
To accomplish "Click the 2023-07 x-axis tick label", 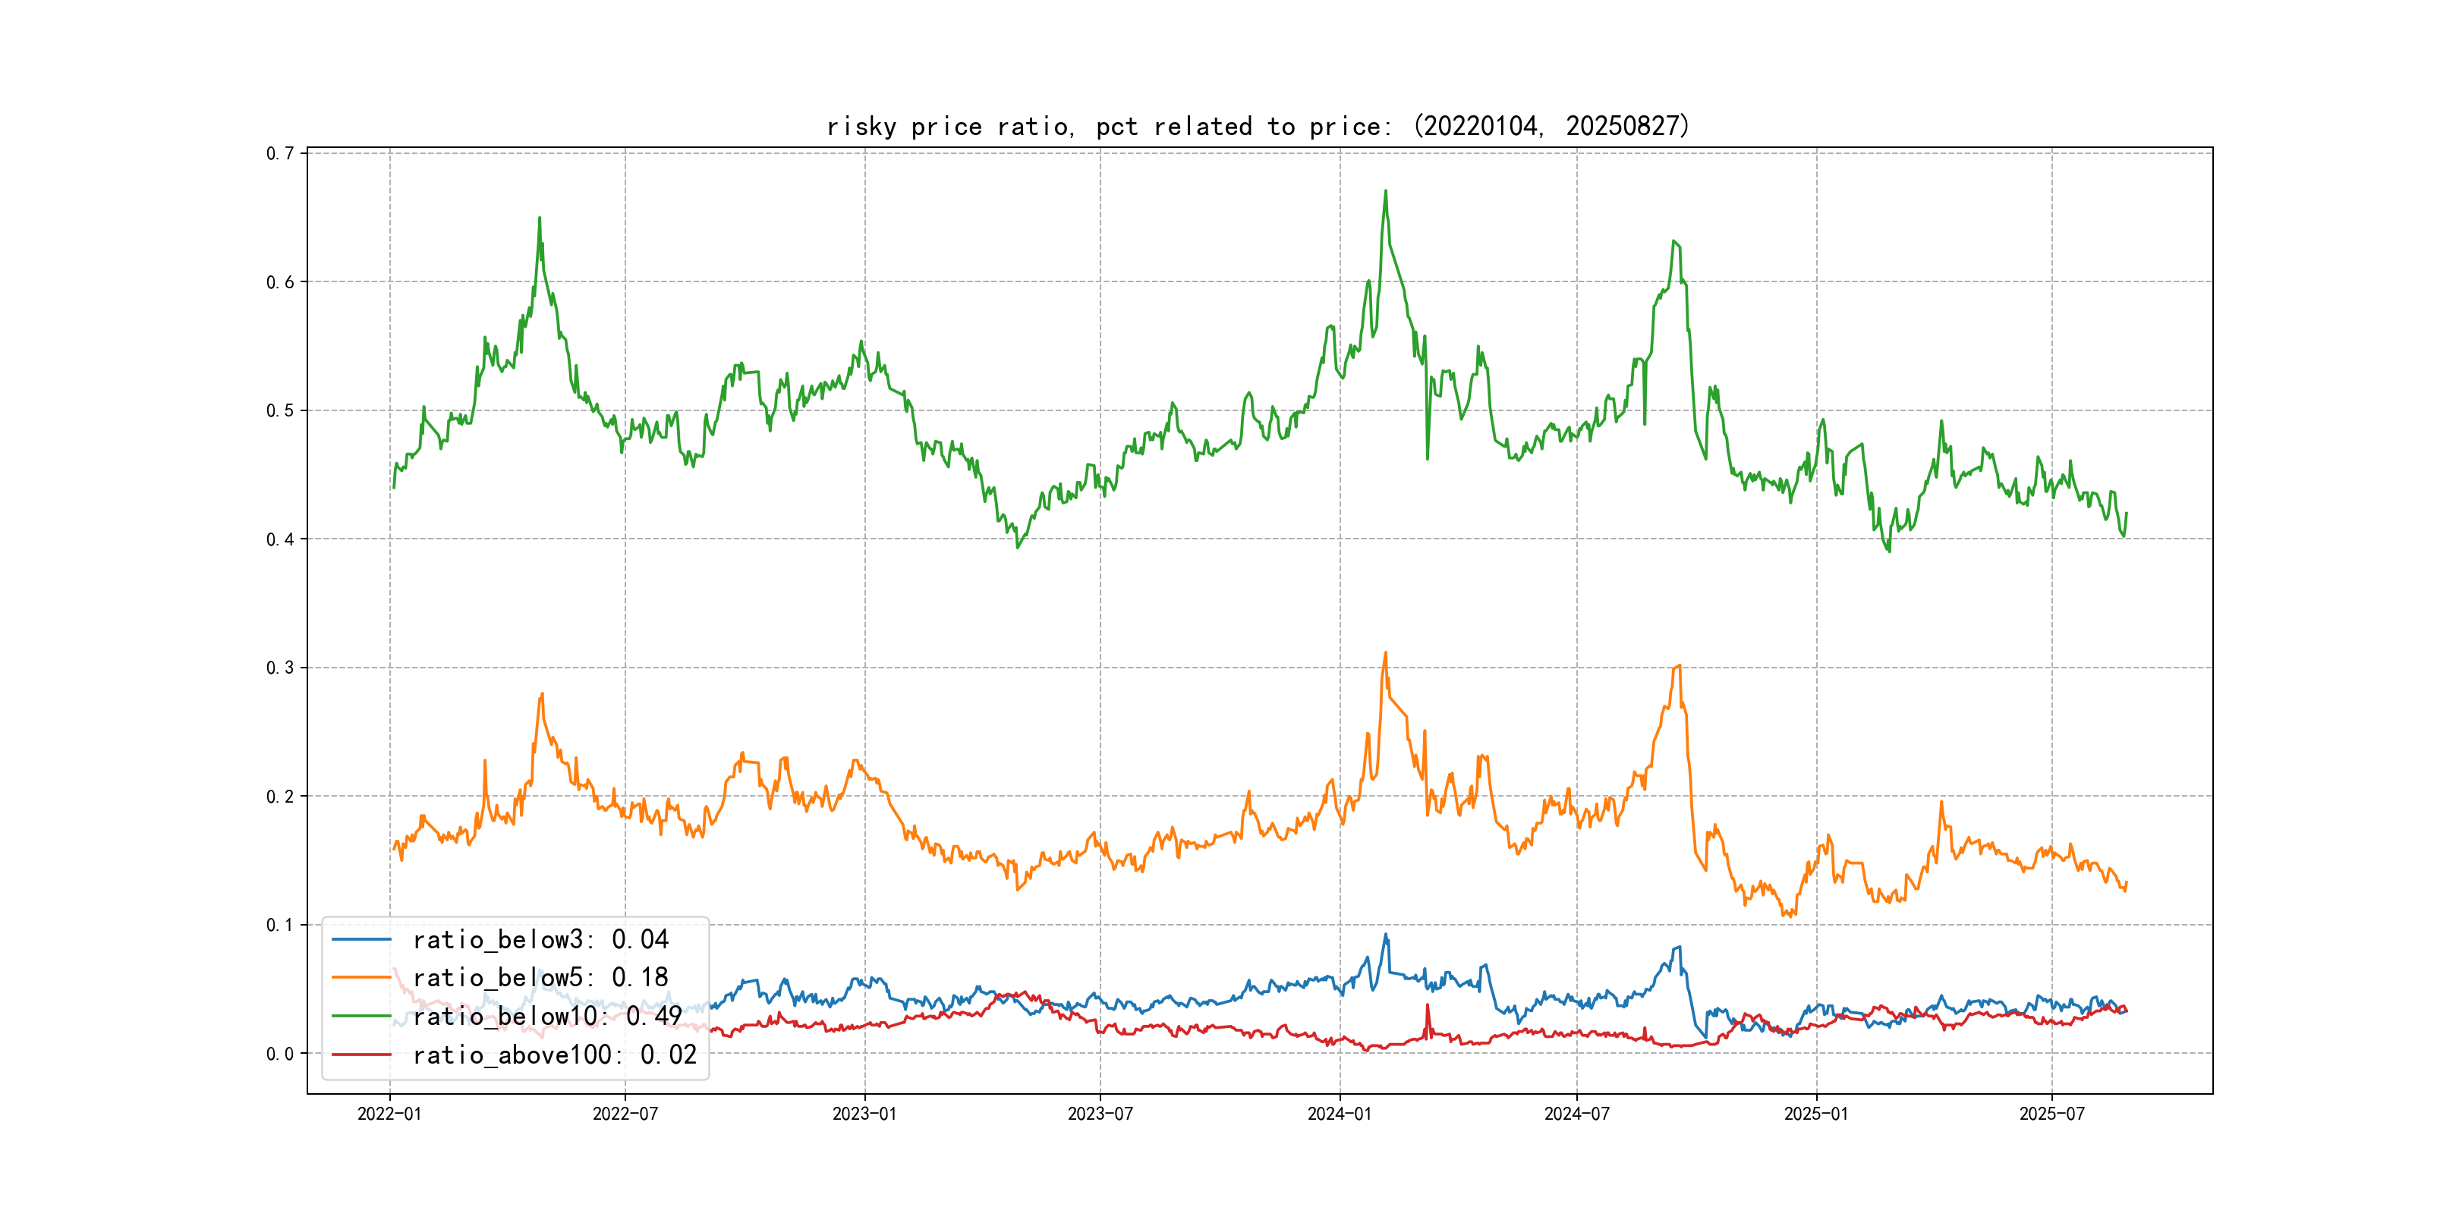I will click(1100, 1114).
